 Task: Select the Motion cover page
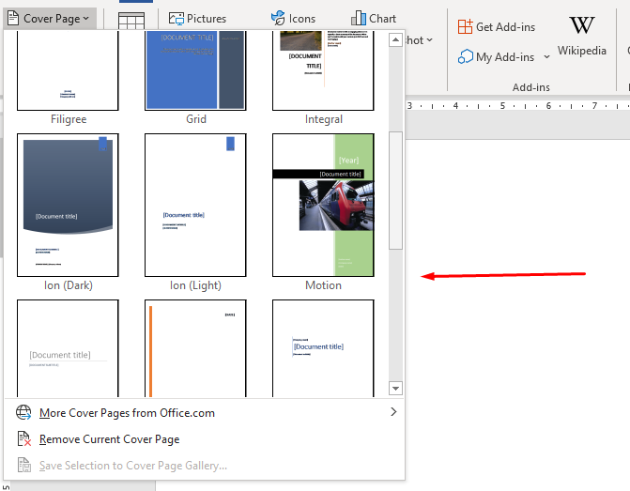323,205
